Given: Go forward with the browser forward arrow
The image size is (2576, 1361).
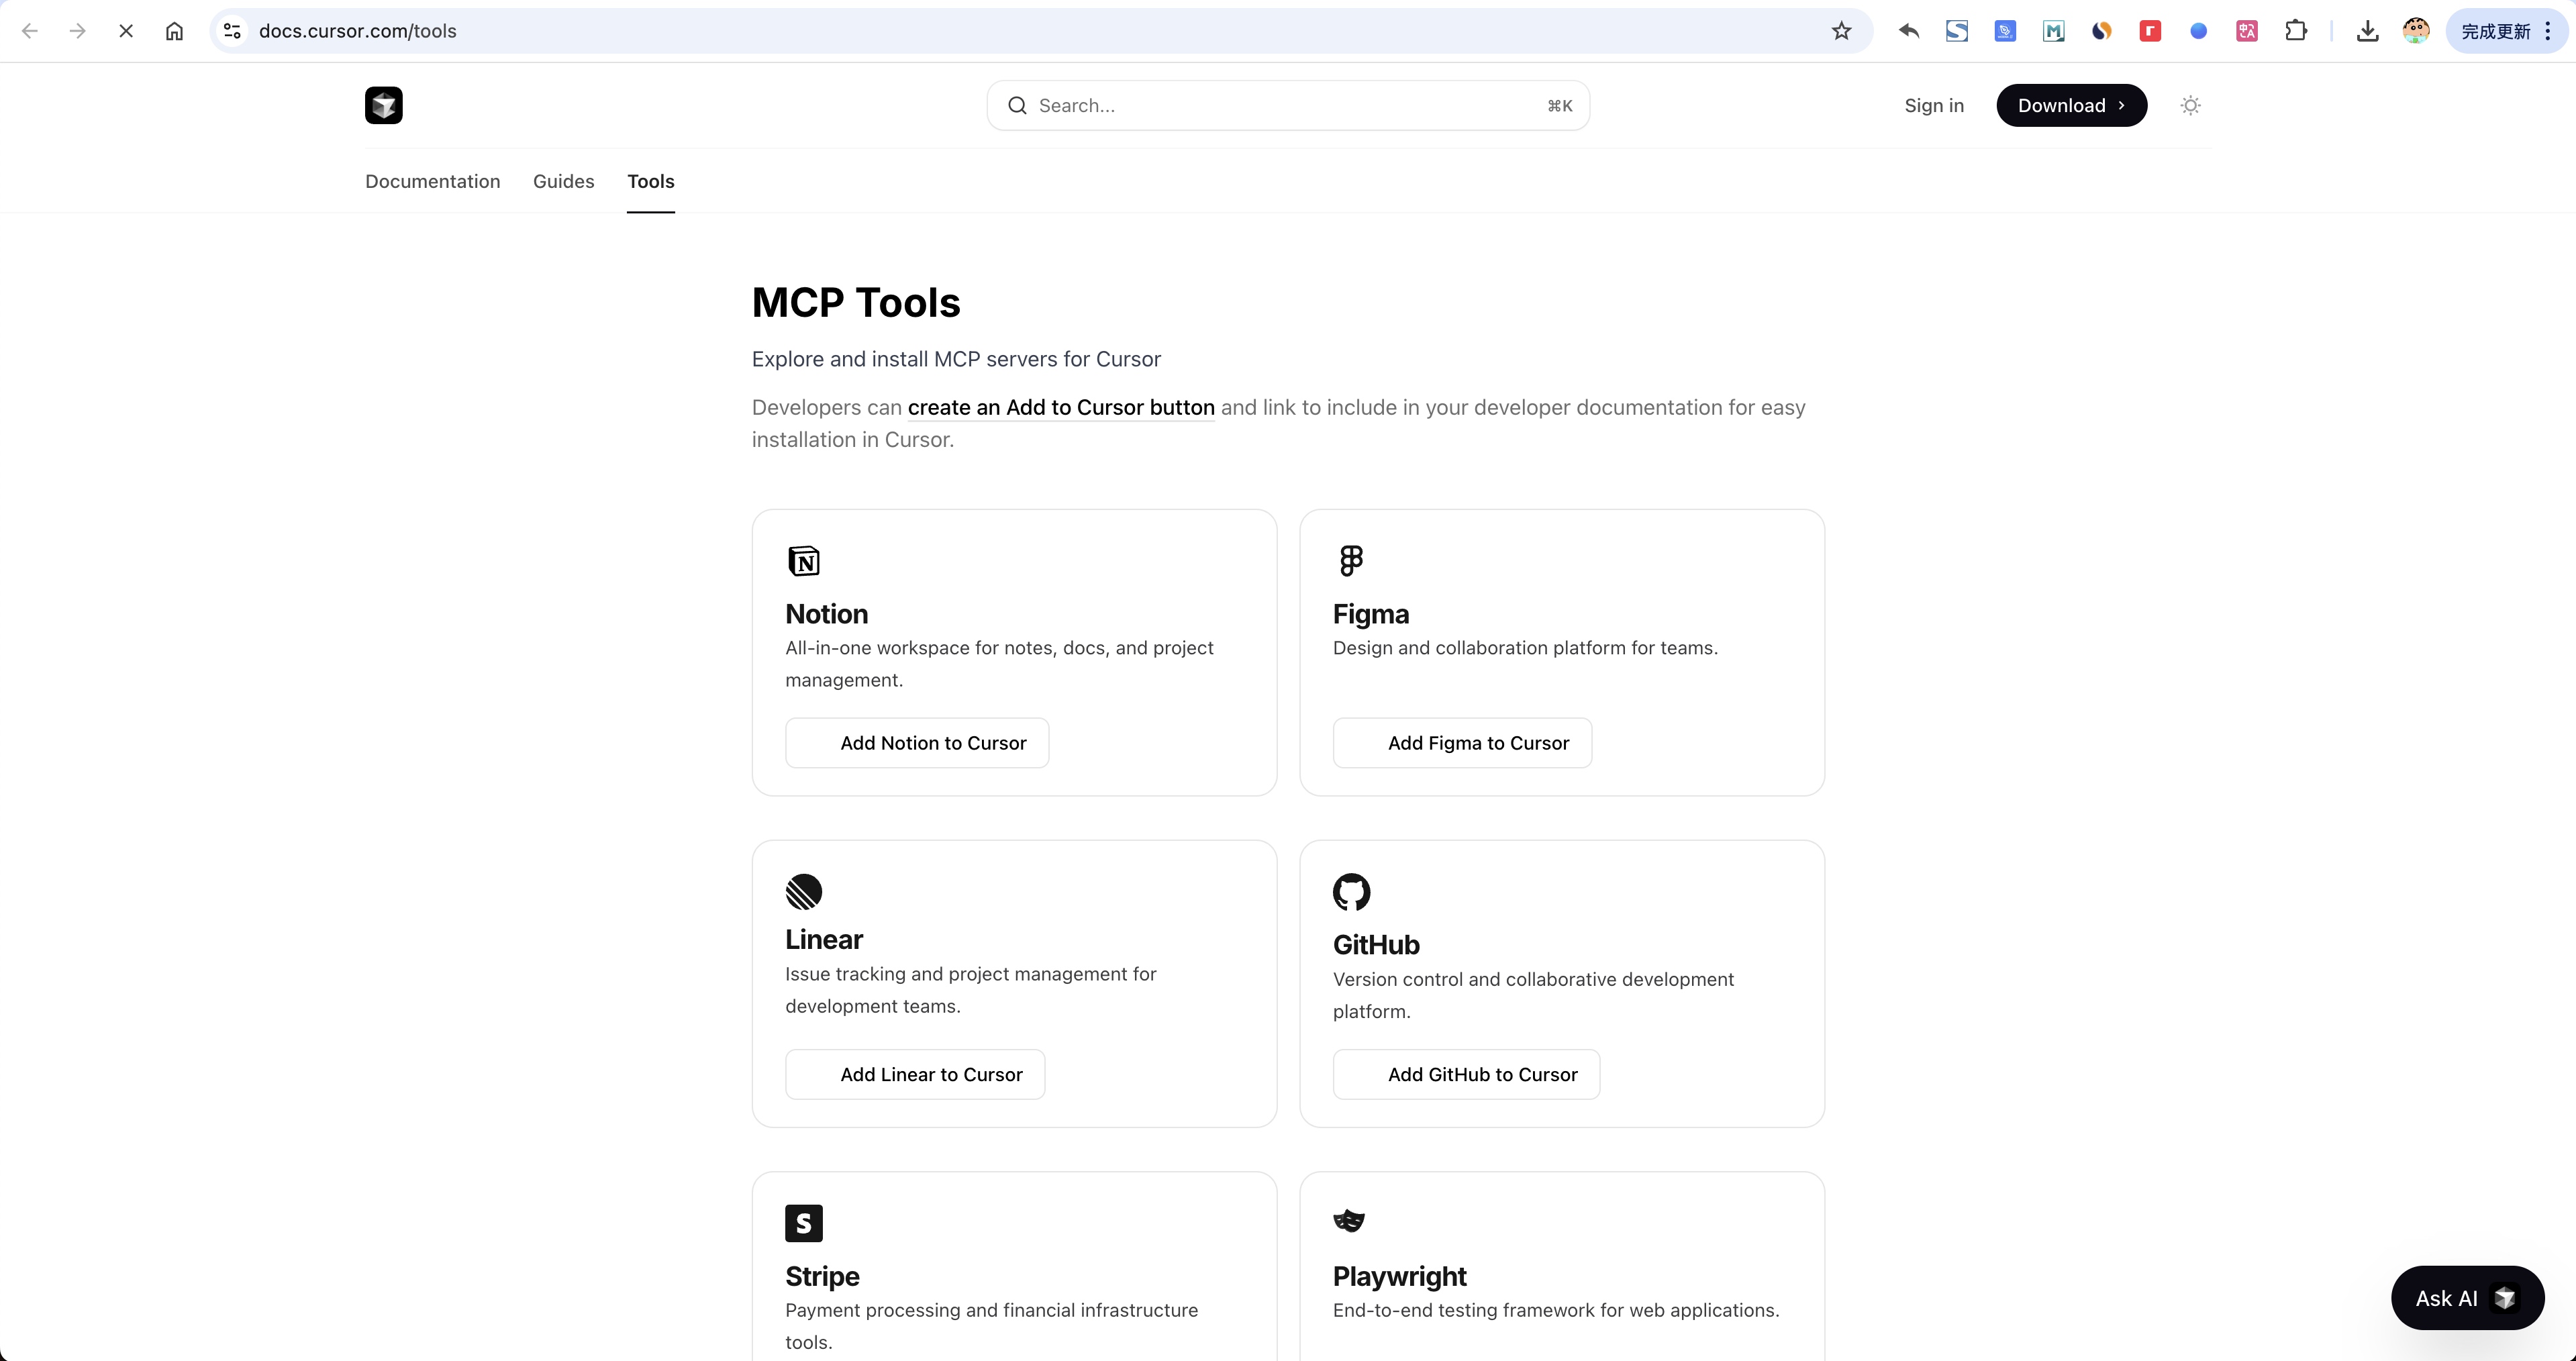Looking at the screenshot, I should 78,31.
